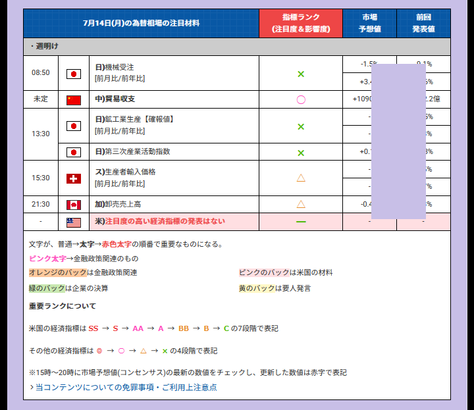The height and width of the screenshot is (410, 474).
Task: Click the red double-circle symbol in legend
Action: coord(99,351)
